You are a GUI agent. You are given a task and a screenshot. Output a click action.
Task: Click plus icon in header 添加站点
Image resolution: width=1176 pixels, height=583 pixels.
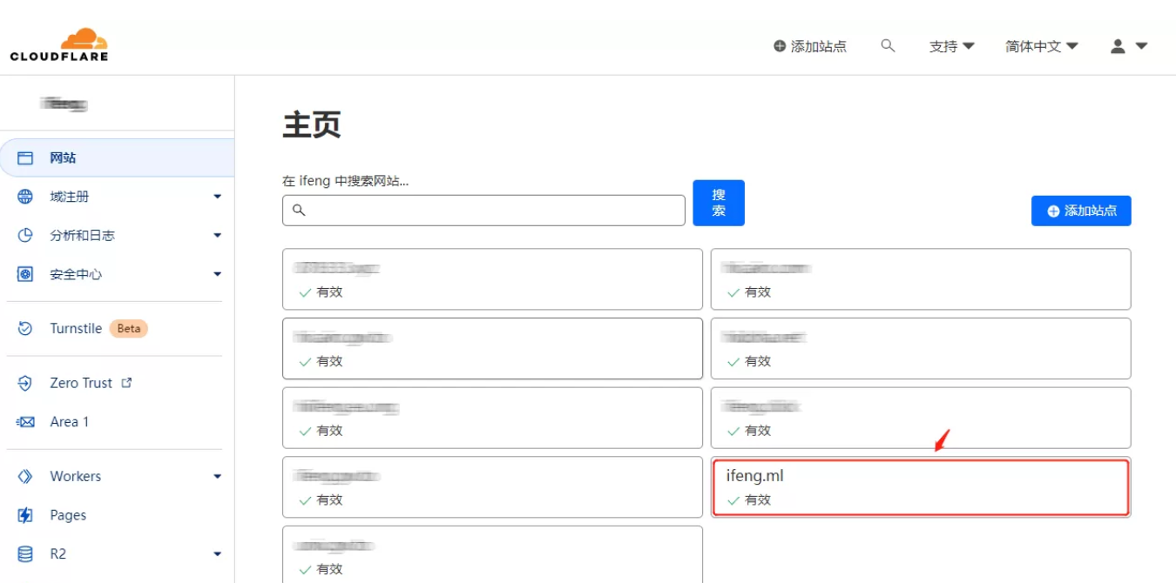[780, 46]
